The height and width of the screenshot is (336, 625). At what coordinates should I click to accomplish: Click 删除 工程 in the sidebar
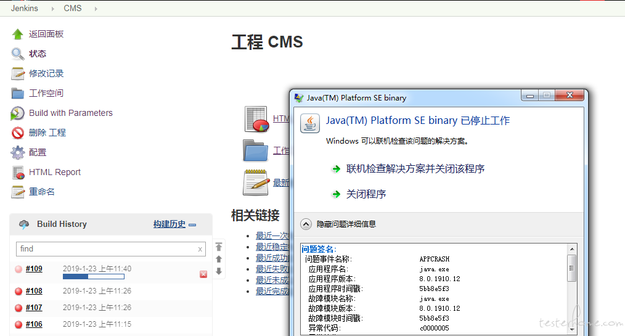pos(47,133)
